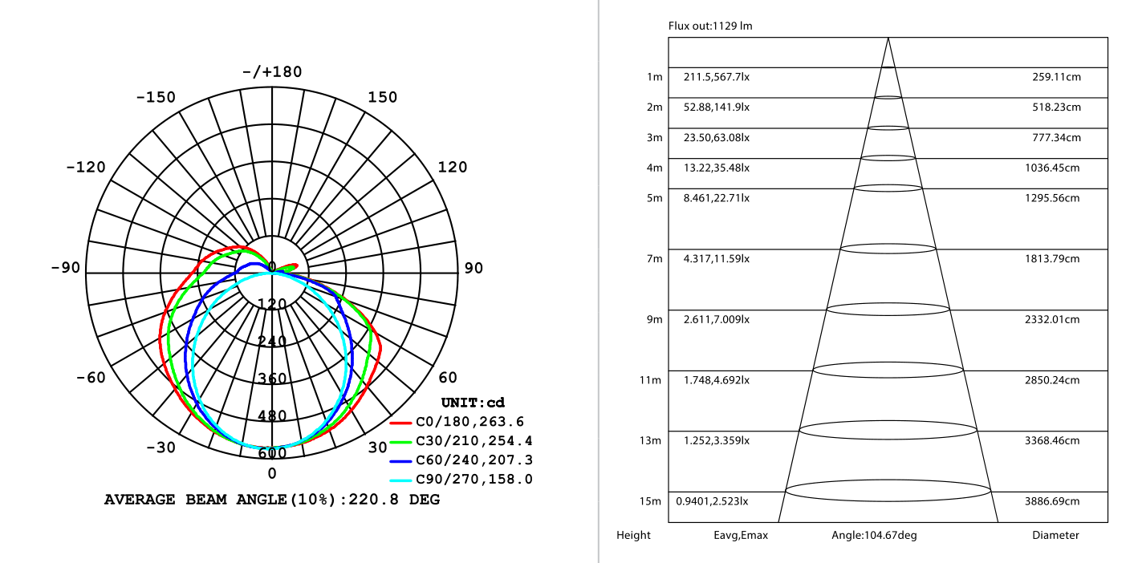Click the -30 angle label
The width and height of the screenshot is (1134, 563).
pyautogui.click(x=161, y=448)
